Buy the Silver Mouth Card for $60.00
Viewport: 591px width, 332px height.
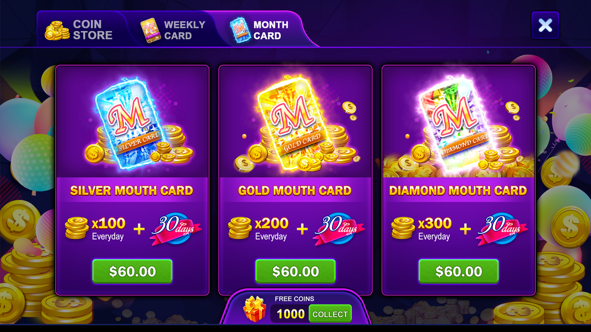tap(132, 271)
